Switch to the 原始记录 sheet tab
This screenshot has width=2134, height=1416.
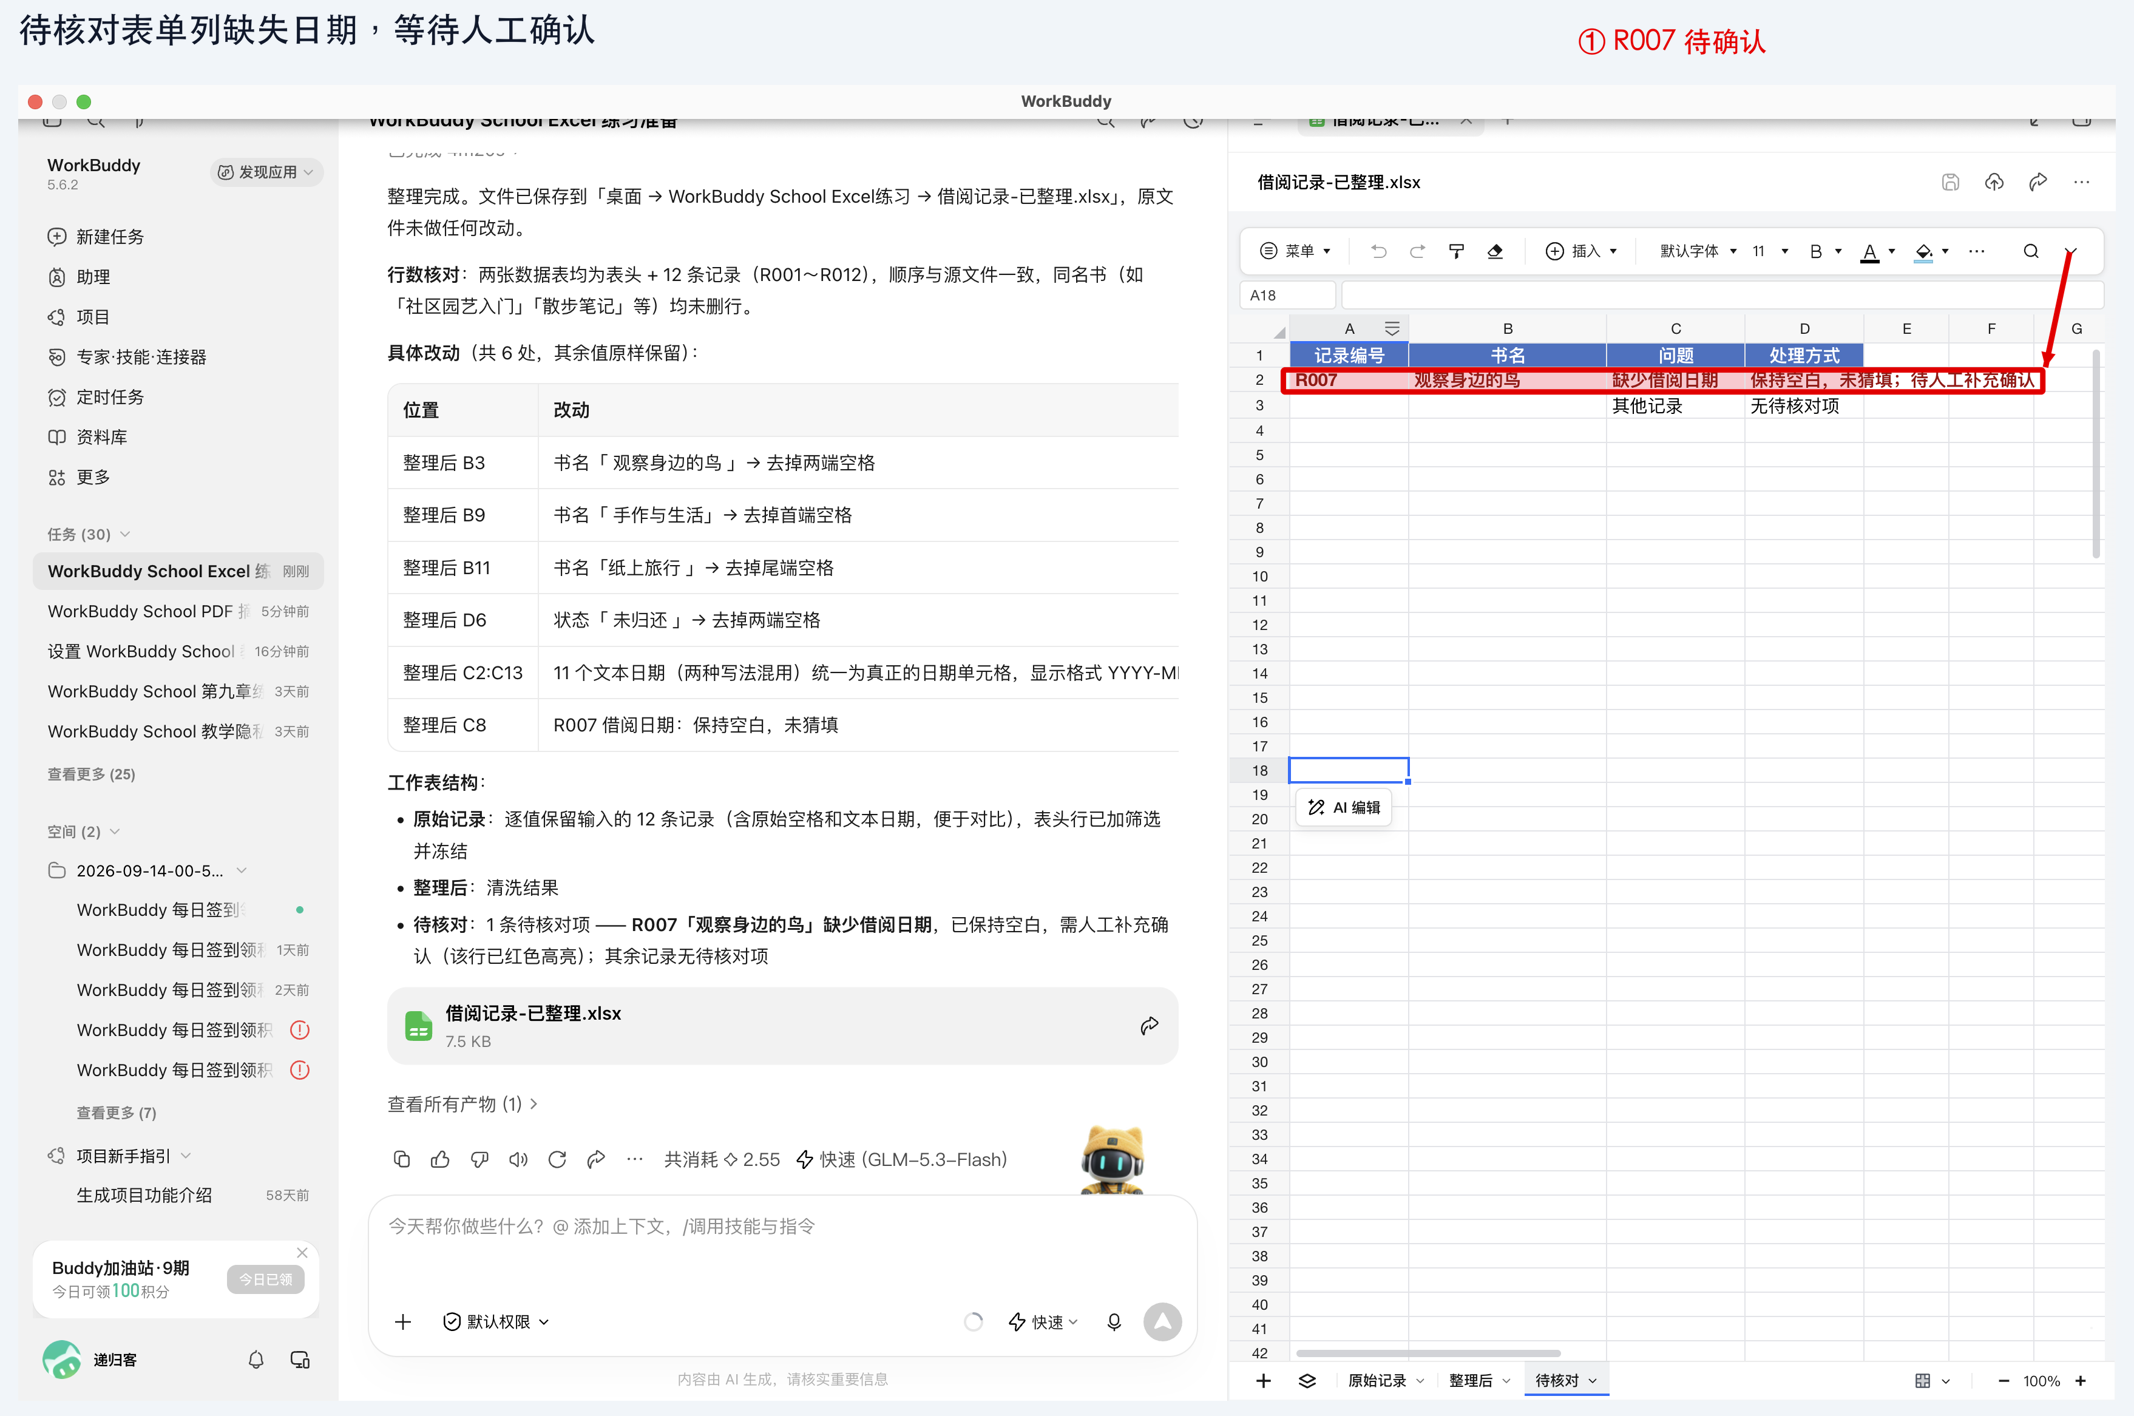click(x=1384, y=1380)
